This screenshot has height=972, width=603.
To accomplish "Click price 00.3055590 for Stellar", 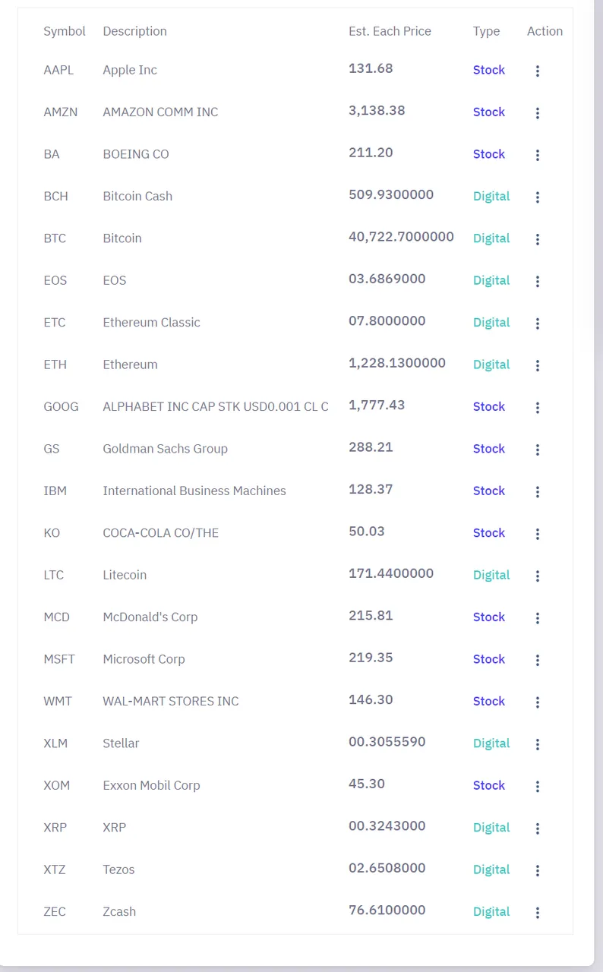I will click(x=387, y=742).
